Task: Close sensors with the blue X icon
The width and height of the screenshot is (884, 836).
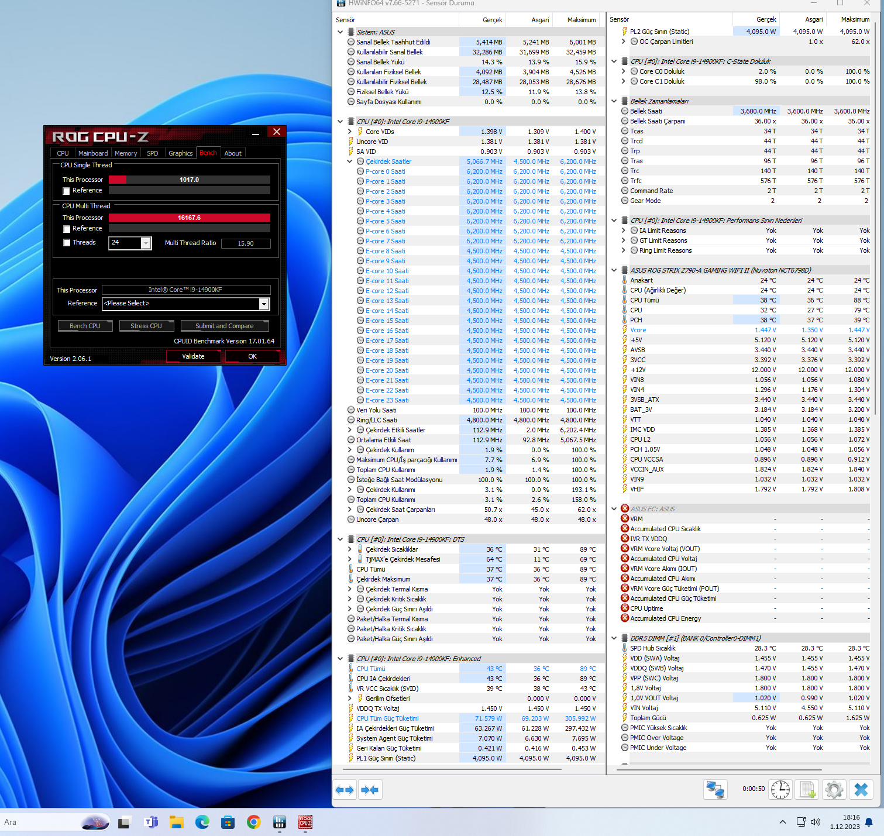Action: coord(861,789)
